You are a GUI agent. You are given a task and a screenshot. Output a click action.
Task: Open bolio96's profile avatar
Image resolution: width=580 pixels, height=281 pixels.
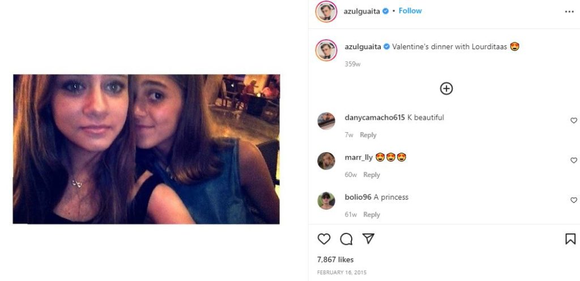tap(326, 201)
